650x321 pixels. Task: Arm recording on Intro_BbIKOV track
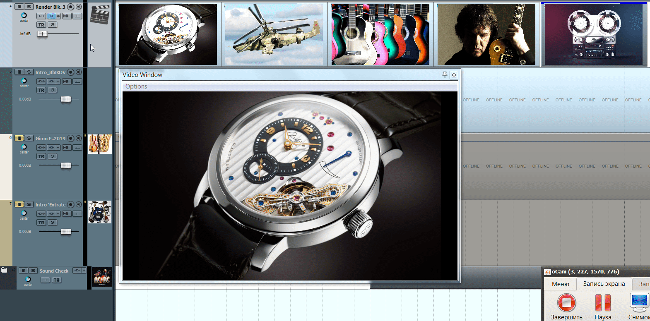(71, 72)
